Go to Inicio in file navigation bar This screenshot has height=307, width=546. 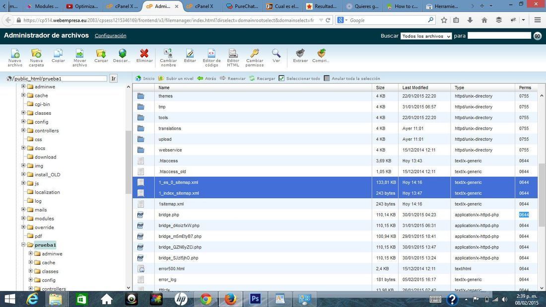145,78
